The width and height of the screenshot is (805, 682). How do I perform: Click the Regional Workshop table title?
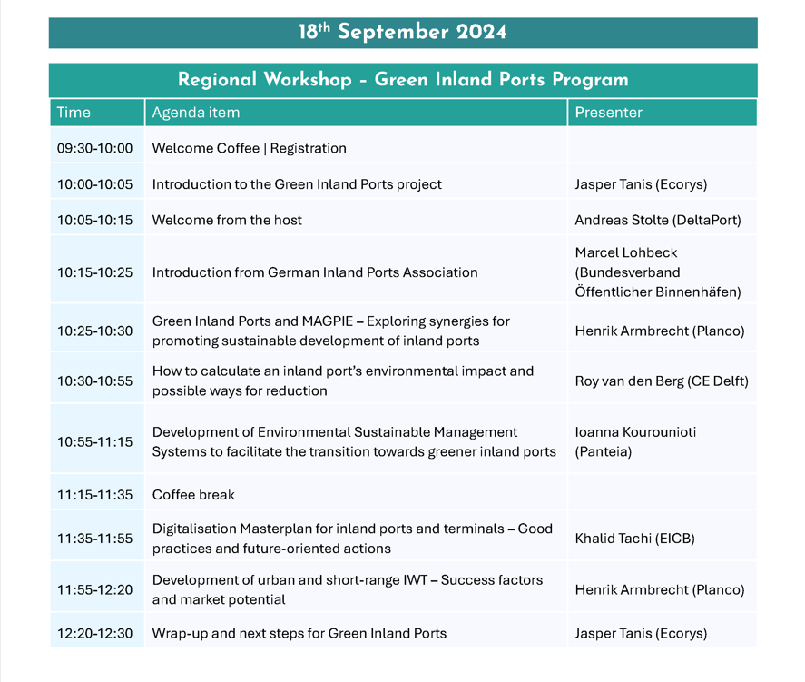click(402, 80)
